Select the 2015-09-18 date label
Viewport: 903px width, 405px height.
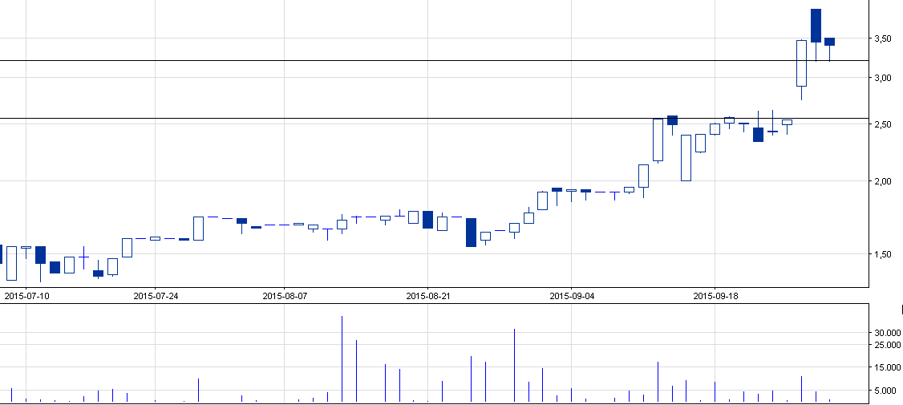[715, 296]
